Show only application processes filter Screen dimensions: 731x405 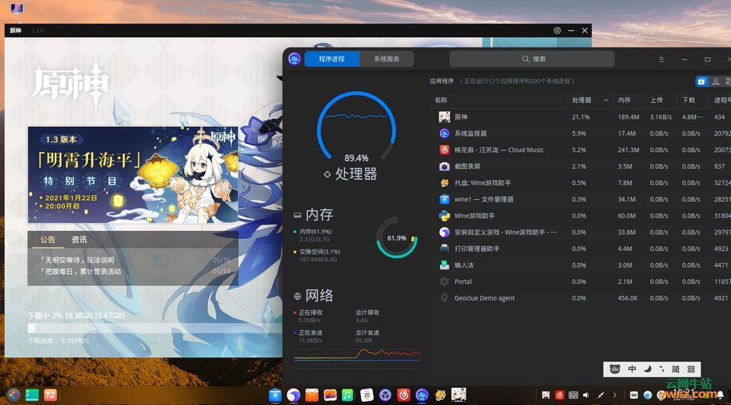coord(702,81)
